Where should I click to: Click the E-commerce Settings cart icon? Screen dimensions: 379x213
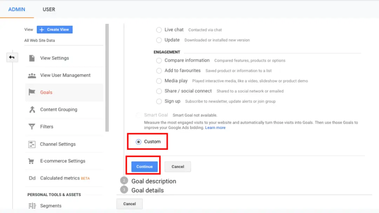31,161
